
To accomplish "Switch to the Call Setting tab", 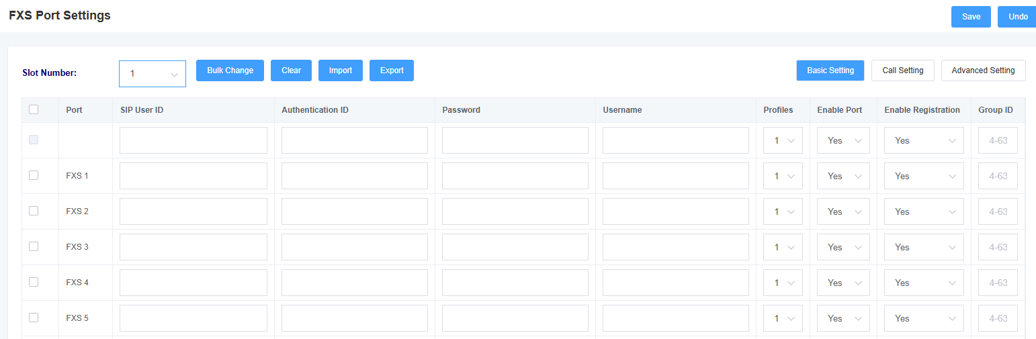I will click(903, 70).
